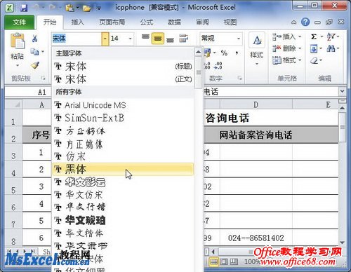This screenshot has width=351, height=272.
Task: Click the Name Box showing A1
Action: tap(28, 92)
